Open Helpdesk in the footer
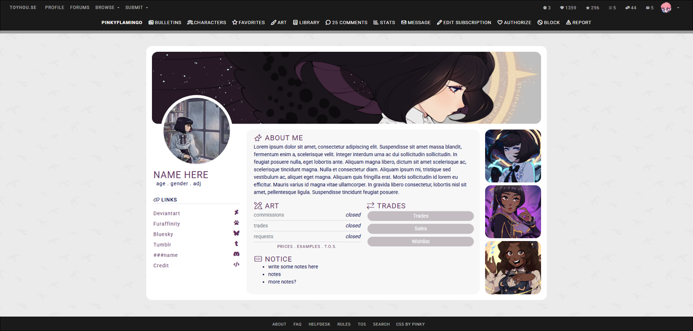Image resolution: width=693 pixels, height=331 pixels. click(x=319, y=324)
